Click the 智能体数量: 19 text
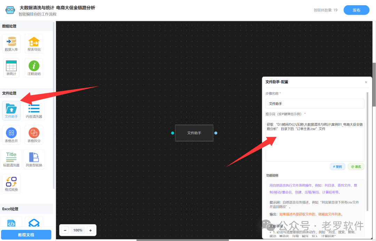Viewport: 376px width, 241px height. pos(326,10)
